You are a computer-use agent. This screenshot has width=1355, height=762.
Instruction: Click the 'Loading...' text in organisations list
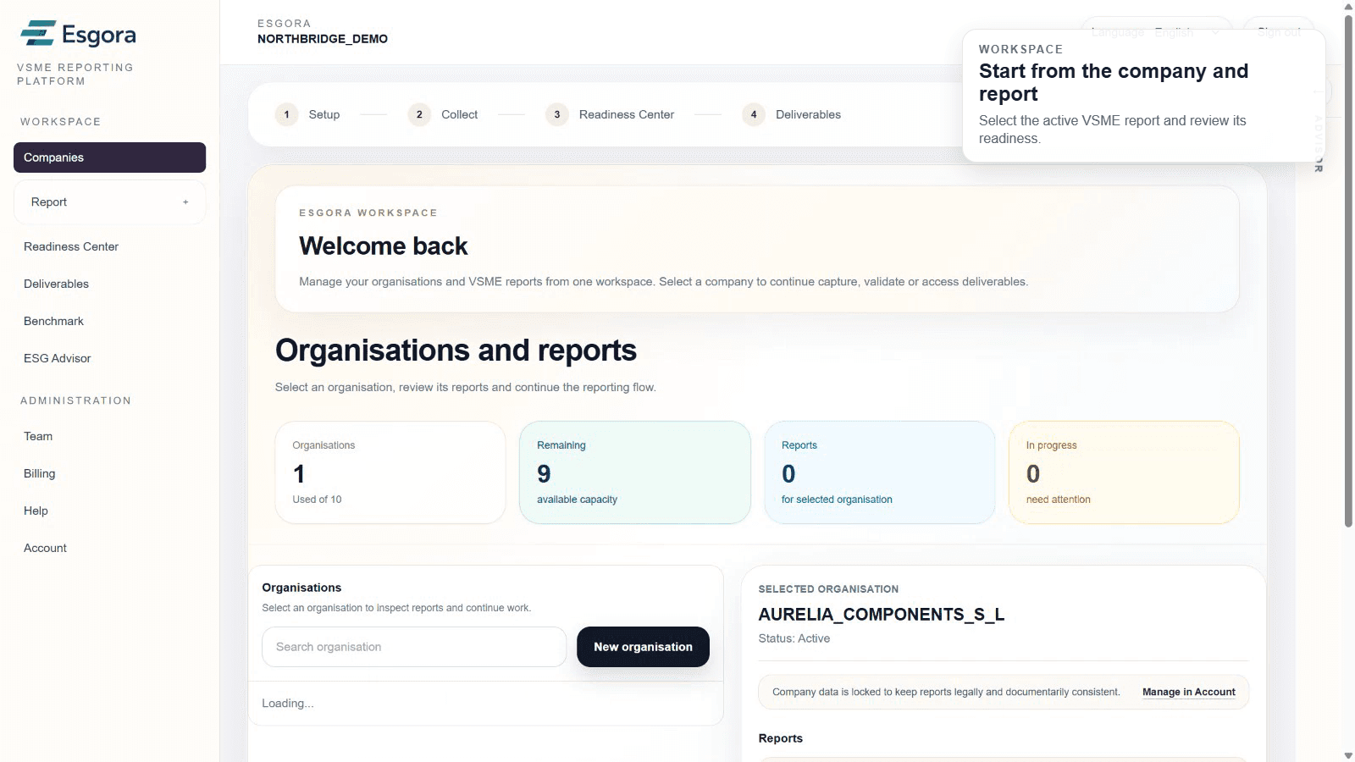(x=288, y=704)
